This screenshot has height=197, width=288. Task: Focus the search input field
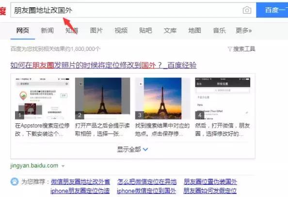pyautogui.click(x=127, y=10)
